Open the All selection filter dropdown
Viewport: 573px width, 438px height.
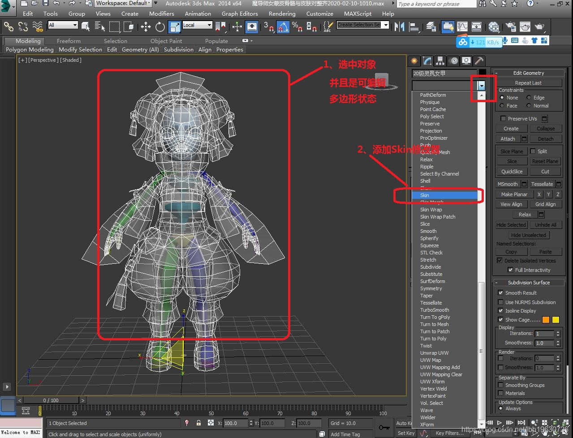point(74,25)
